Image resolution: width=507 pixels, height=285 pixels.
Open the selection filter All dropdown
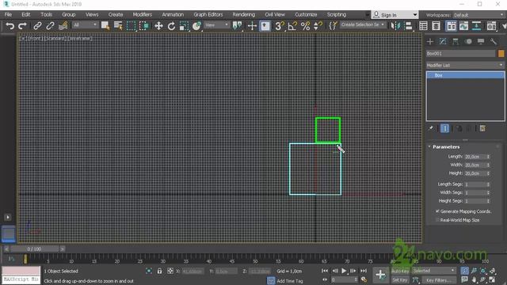[85, 25]
